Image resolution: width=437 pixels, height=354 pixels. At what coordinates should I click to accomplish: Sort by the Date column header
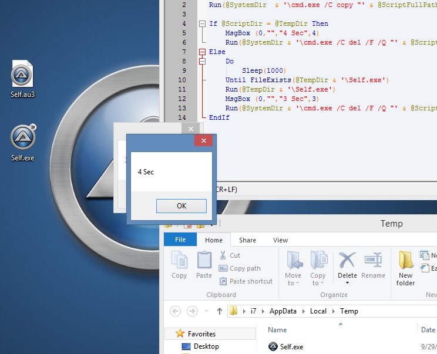click(x=428, y=330)
